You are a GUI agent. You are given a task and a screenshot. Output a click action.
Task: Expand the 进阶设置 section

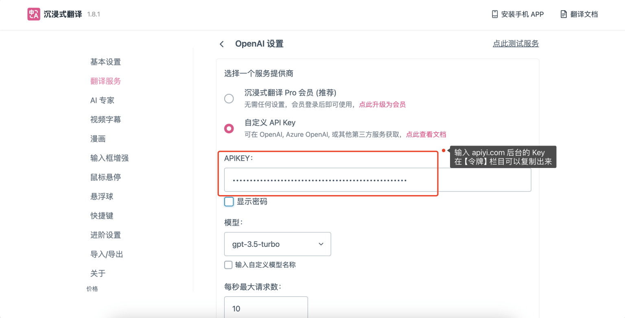coord(105,235)
